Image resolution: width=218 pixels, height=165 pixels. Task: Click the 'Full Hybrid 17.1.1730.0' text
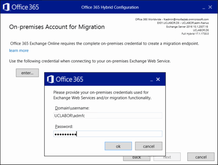pos(195,34)
